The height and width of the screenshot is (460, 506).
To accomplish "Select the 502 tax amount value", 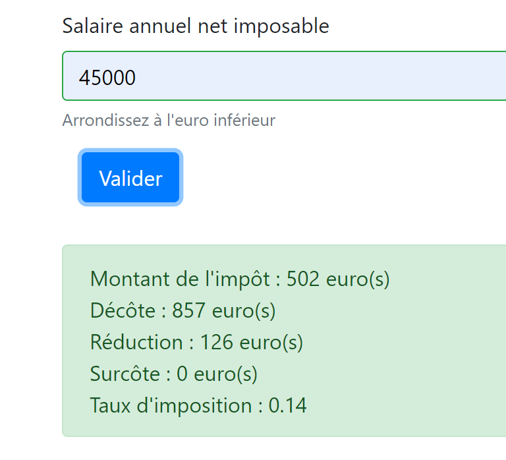I will point(304,279).
